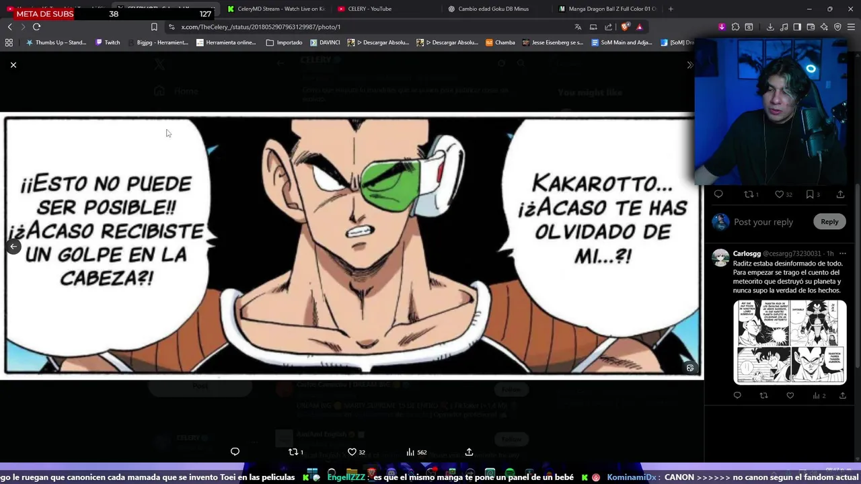Like the tweet with heart under photo
This screenshot has height=484, width=861.
coord(356,452)
